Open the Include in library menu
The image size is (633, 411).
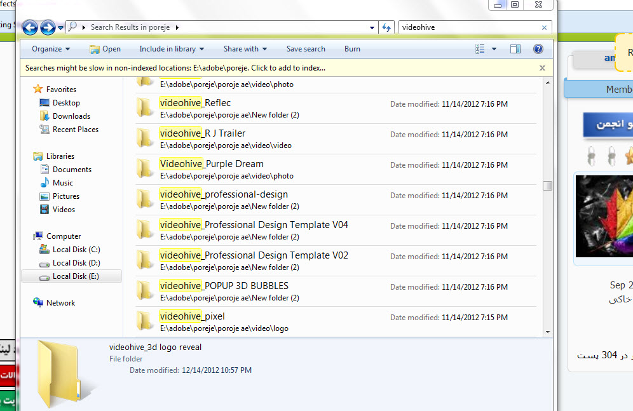172,49
